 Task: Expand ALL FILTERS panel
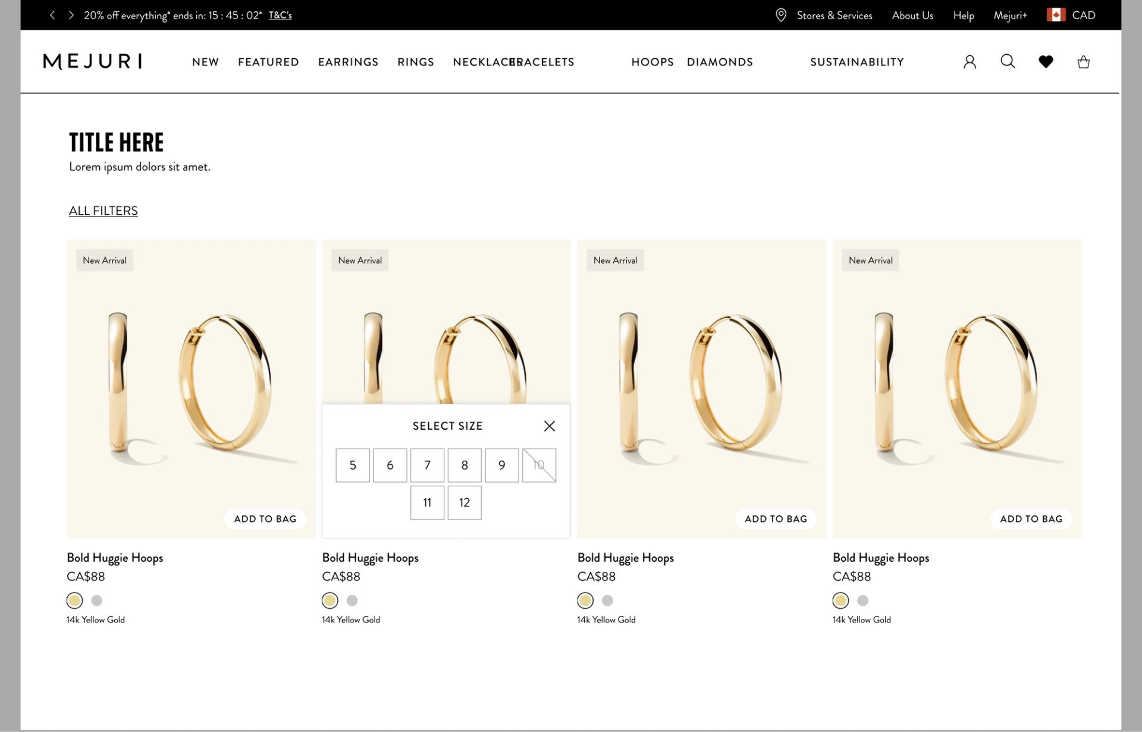click(x=103, y=211)
